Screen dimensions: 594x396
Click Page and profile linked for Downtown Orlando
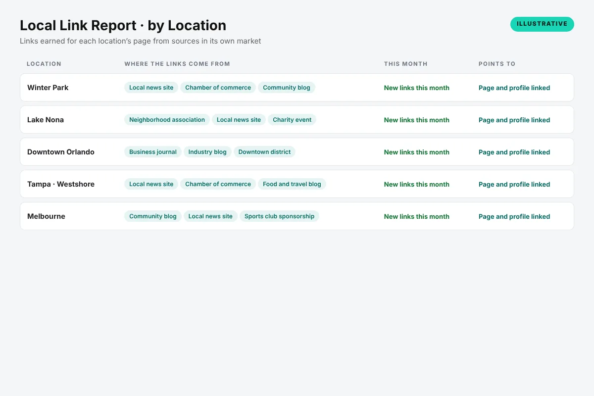[x=514, y=152]
